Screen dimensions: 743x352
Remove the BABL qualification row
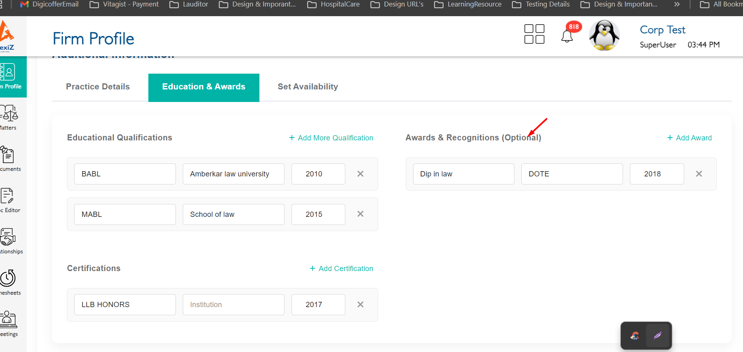coord(360,174)
